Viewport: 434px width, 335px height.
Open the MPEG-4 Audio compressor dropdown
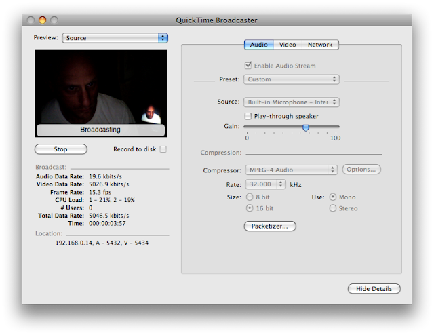[x=291, y=170]
